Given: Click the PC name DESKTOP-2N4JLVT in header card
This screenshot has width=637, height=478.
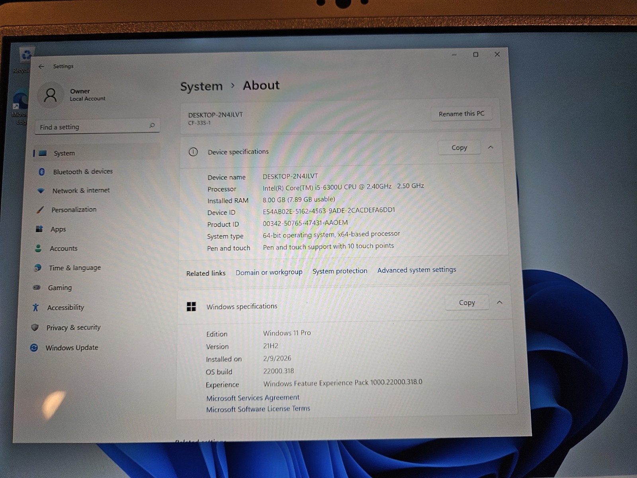Looking at the screenshot, I should [x=215, y=115].
